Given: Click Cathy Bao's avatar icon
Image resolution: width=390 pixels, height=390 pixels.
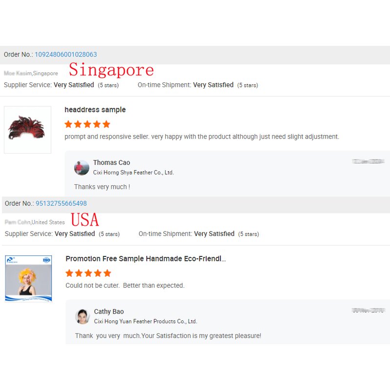Looking at the screenshot, I should [x=82, y=316].
